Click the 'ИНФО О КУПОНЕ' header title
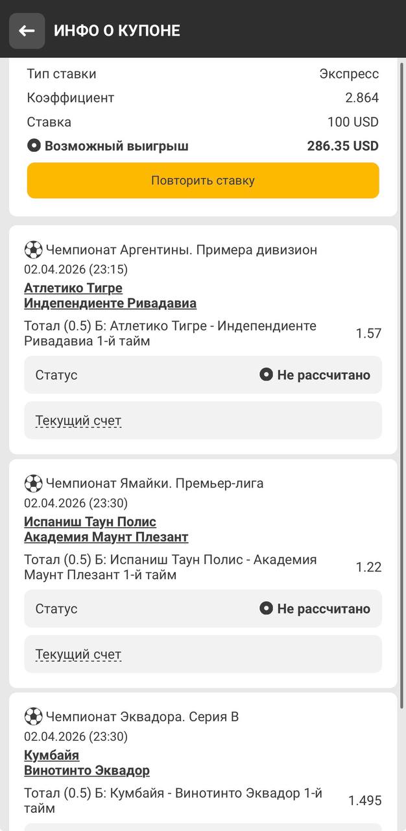 [117, 31]
